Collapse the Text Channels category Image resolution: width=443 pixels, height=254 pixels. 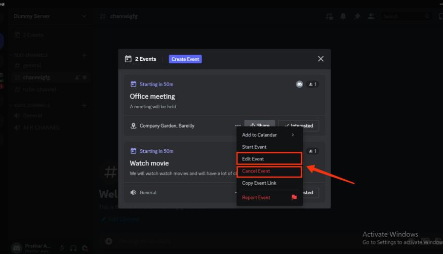tap(30, 55)
